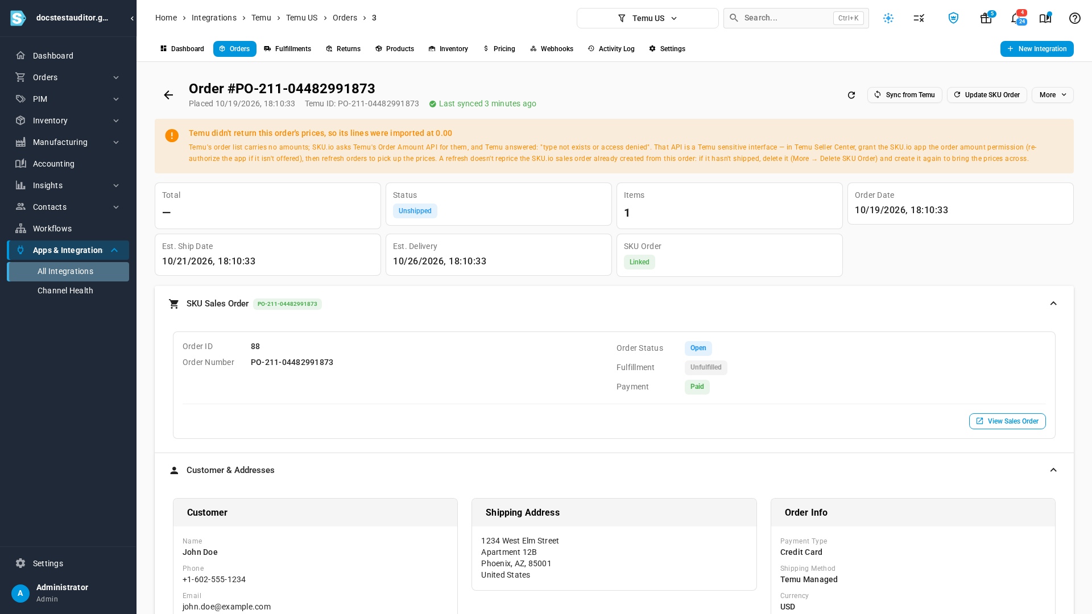Click the shield badge icon in header
The image size is (1092, 614).
coord(953,18)
